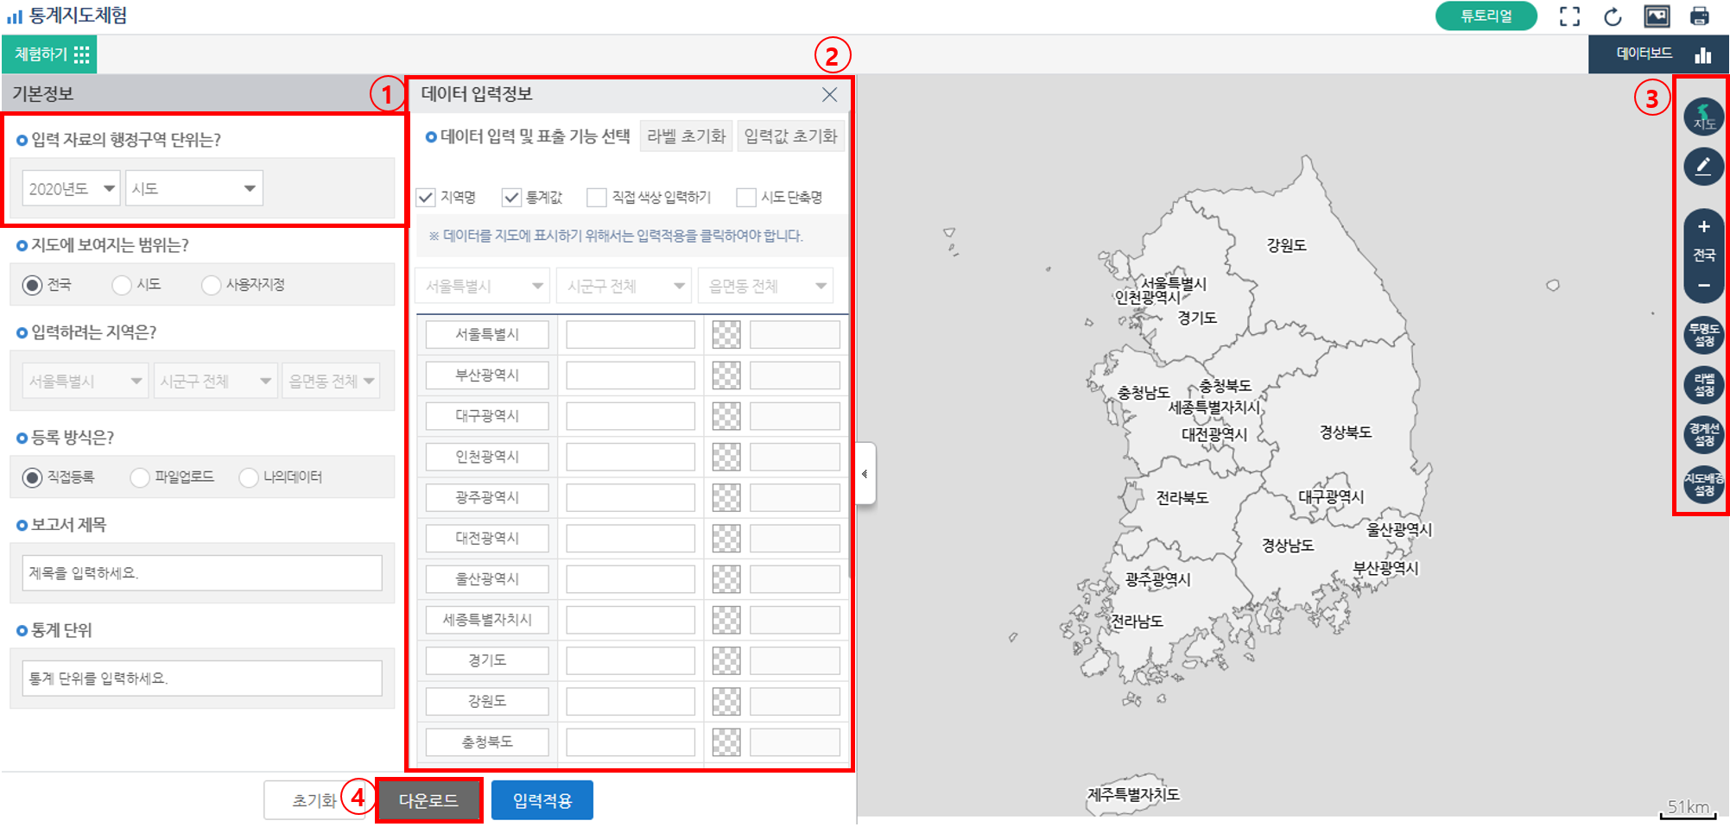This screenshot has width=1730, height=827.
Task: Expand the 읍면동 전체 dropdown
Action: tap(764, 285)
